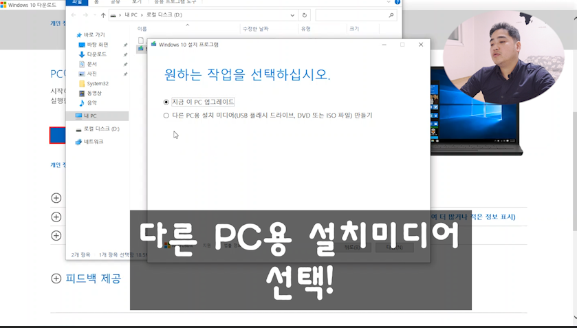Click Explorer's forward navigation arrow
This screenshot has width=577, height=328.
85,15
